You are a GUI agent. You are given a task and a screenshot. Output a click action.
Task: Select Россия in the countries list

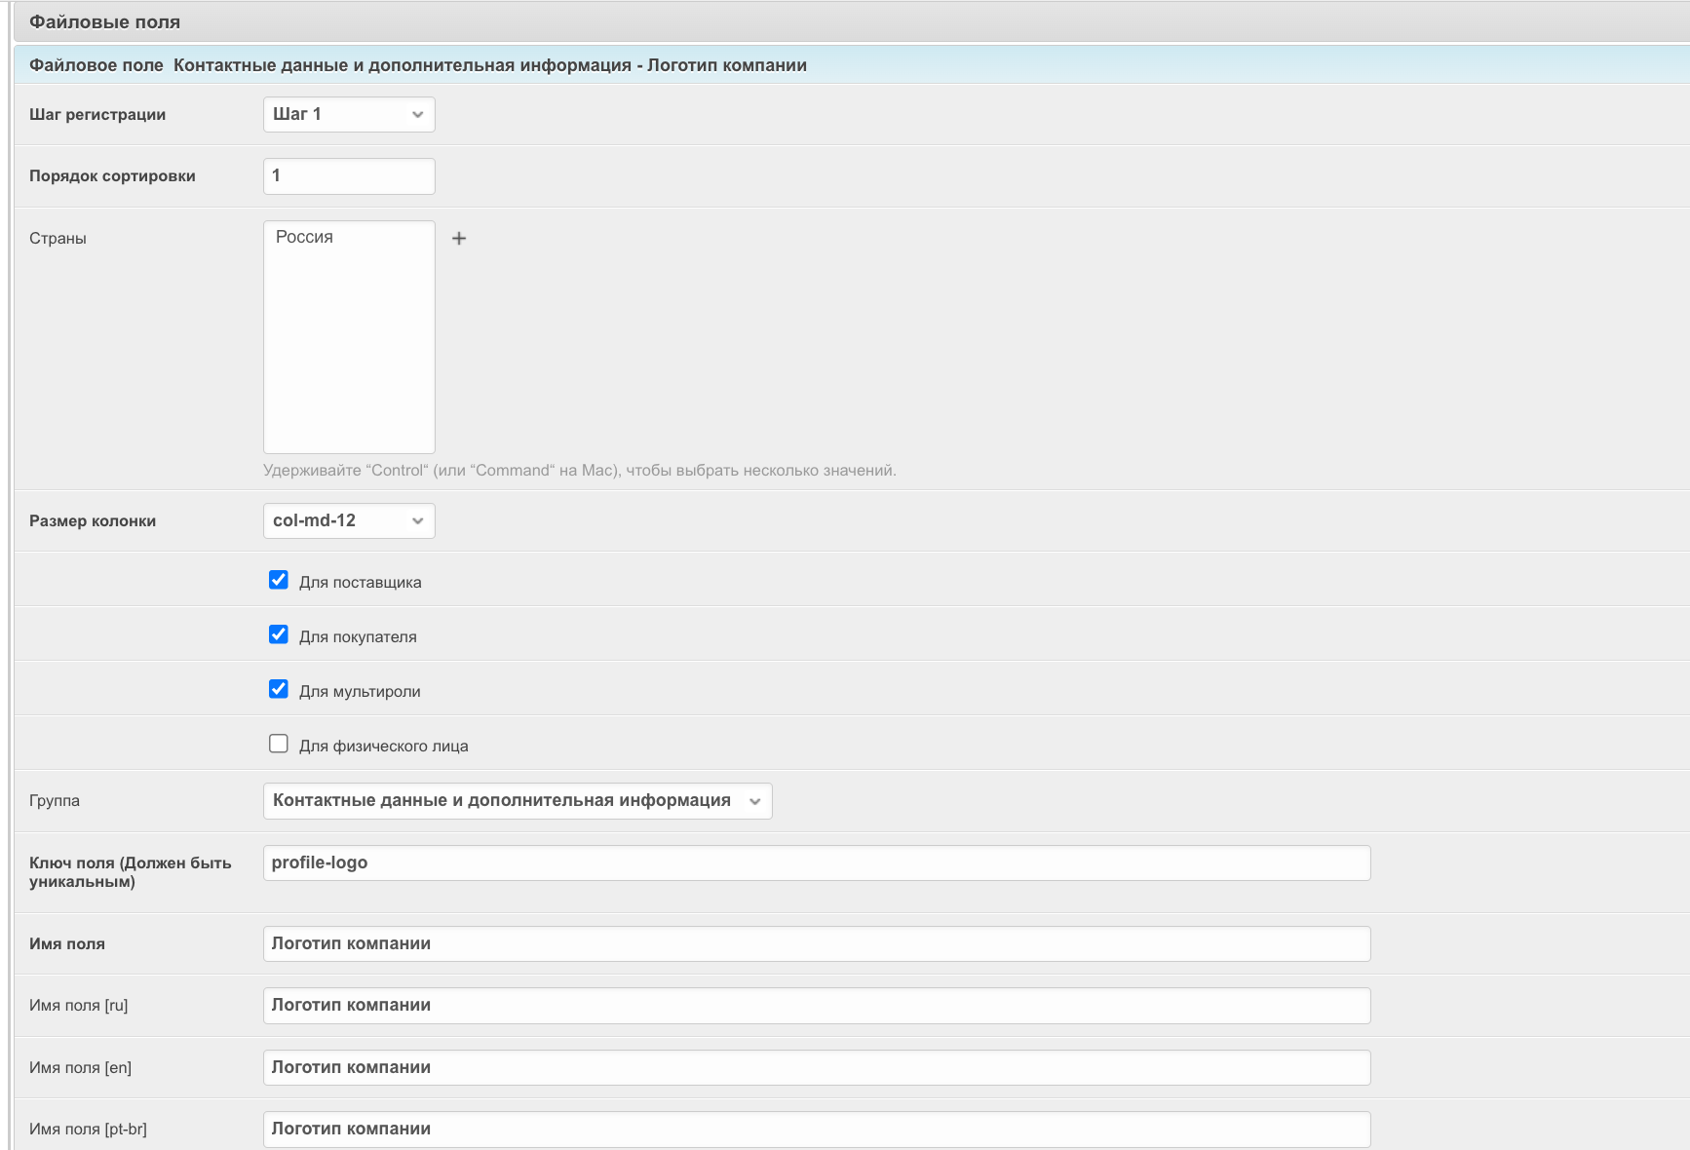click(x=305, y=238)
